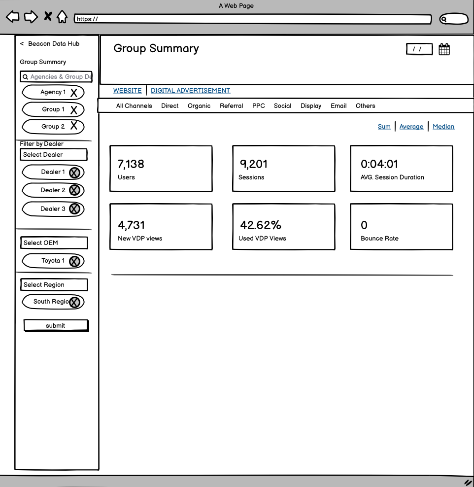Select the Others channel
The width and height of the screenshot is (474, 487).
(366, 105)
